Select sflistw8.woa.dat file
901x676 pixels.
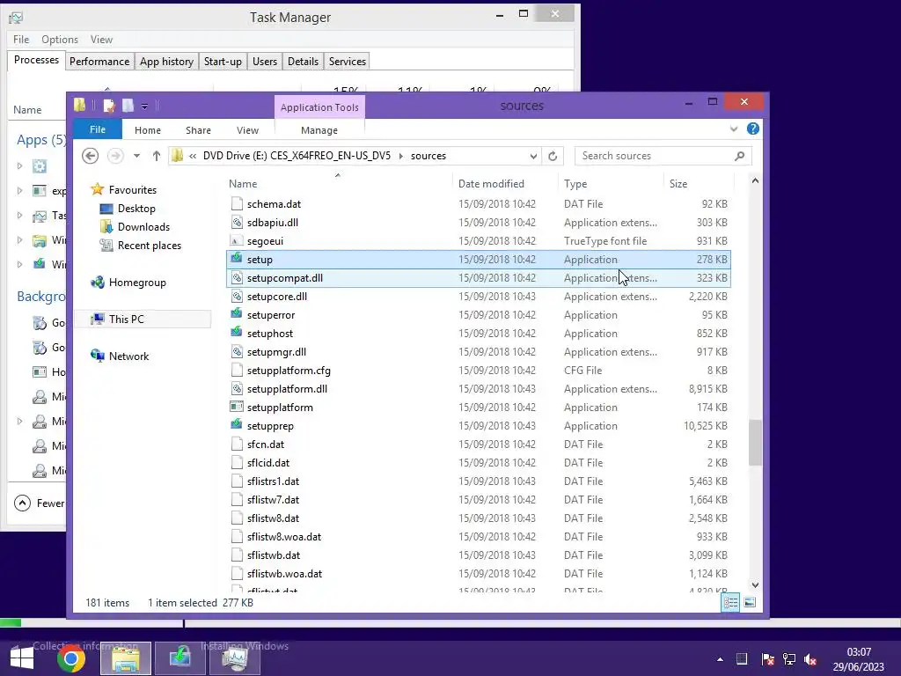coord(479,537)
